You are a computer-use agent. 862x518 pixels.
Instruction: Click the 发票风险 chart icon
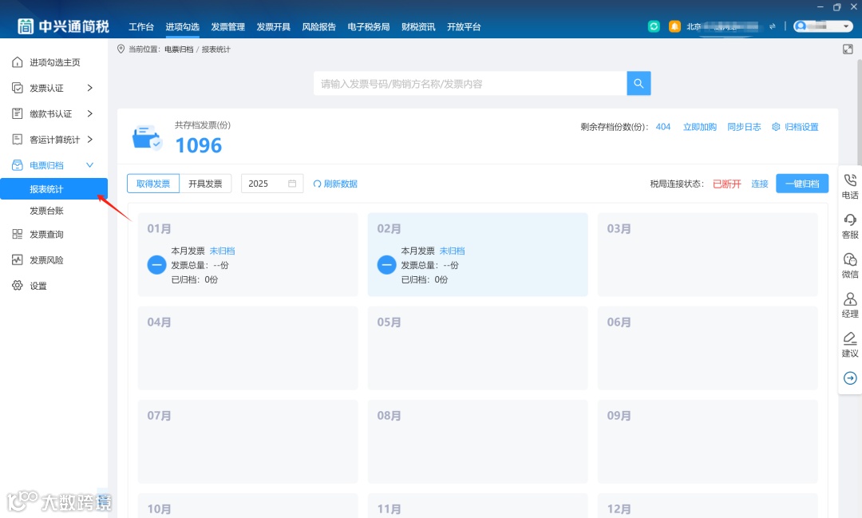tap(18, 260)
